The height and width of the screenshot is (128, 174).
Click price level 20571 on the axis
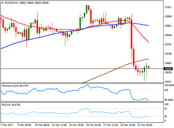168,82
